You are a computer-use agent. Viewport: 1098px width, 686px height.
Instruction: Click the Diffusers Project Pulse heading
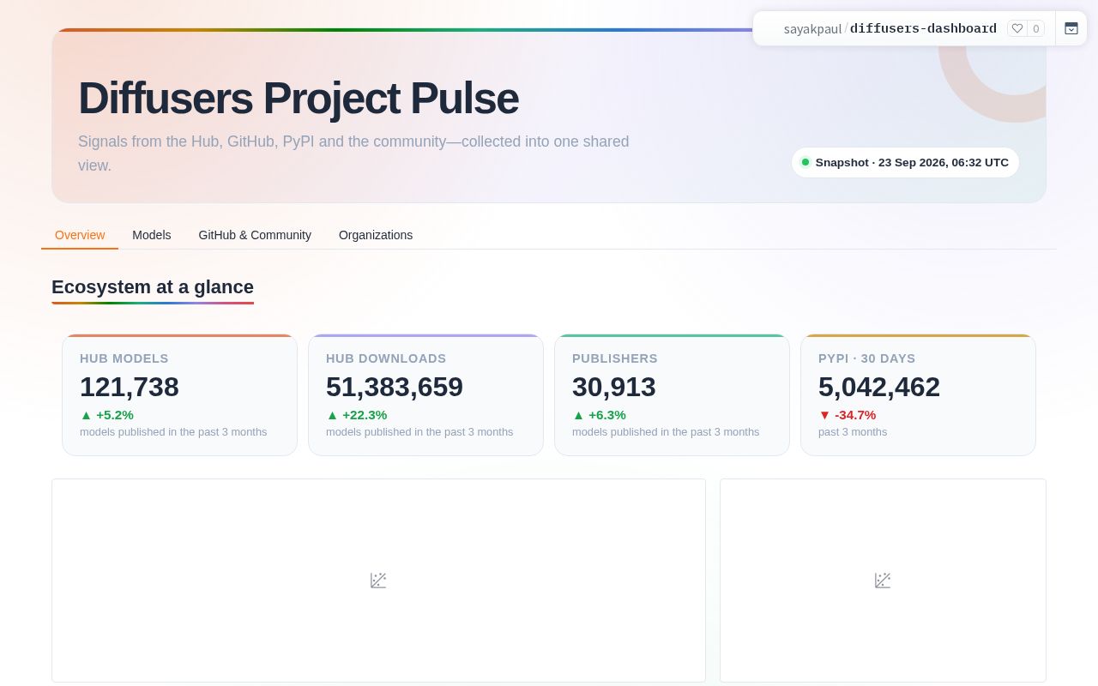(x=299, y=98)
